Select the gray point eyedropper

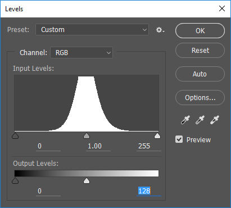(x=200, y=120)
